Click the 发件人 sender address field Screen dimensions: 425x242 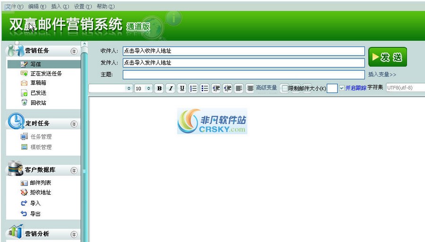coord(244,63)
